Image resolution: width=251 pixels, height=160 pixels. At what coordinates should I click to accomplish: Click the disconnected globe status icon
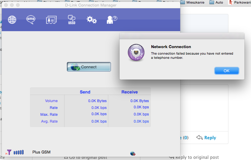tap(133, 153)
